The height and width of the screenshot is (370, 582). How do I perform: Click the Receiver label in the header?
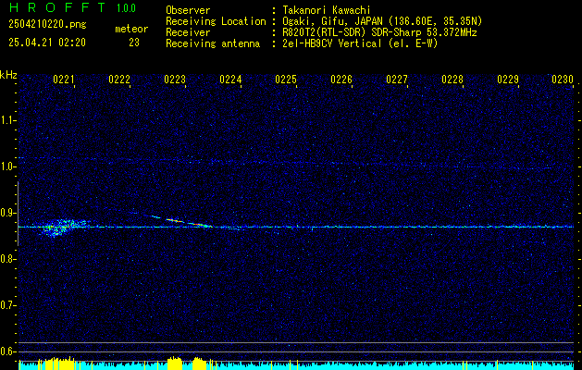pyautogui.click(x=188, y=32)
